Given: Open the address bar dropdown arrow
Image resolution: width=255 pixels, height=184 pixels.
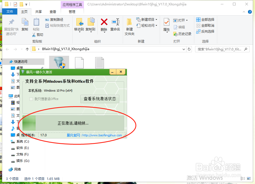Looking at the screenshot, I should point(183,49).
